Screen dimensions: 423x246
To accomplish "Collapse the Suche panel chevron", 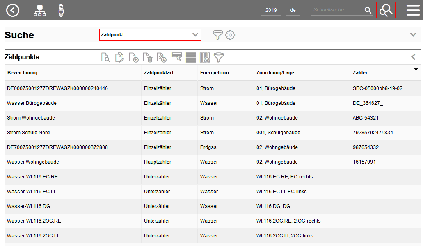I will (413, 35).
